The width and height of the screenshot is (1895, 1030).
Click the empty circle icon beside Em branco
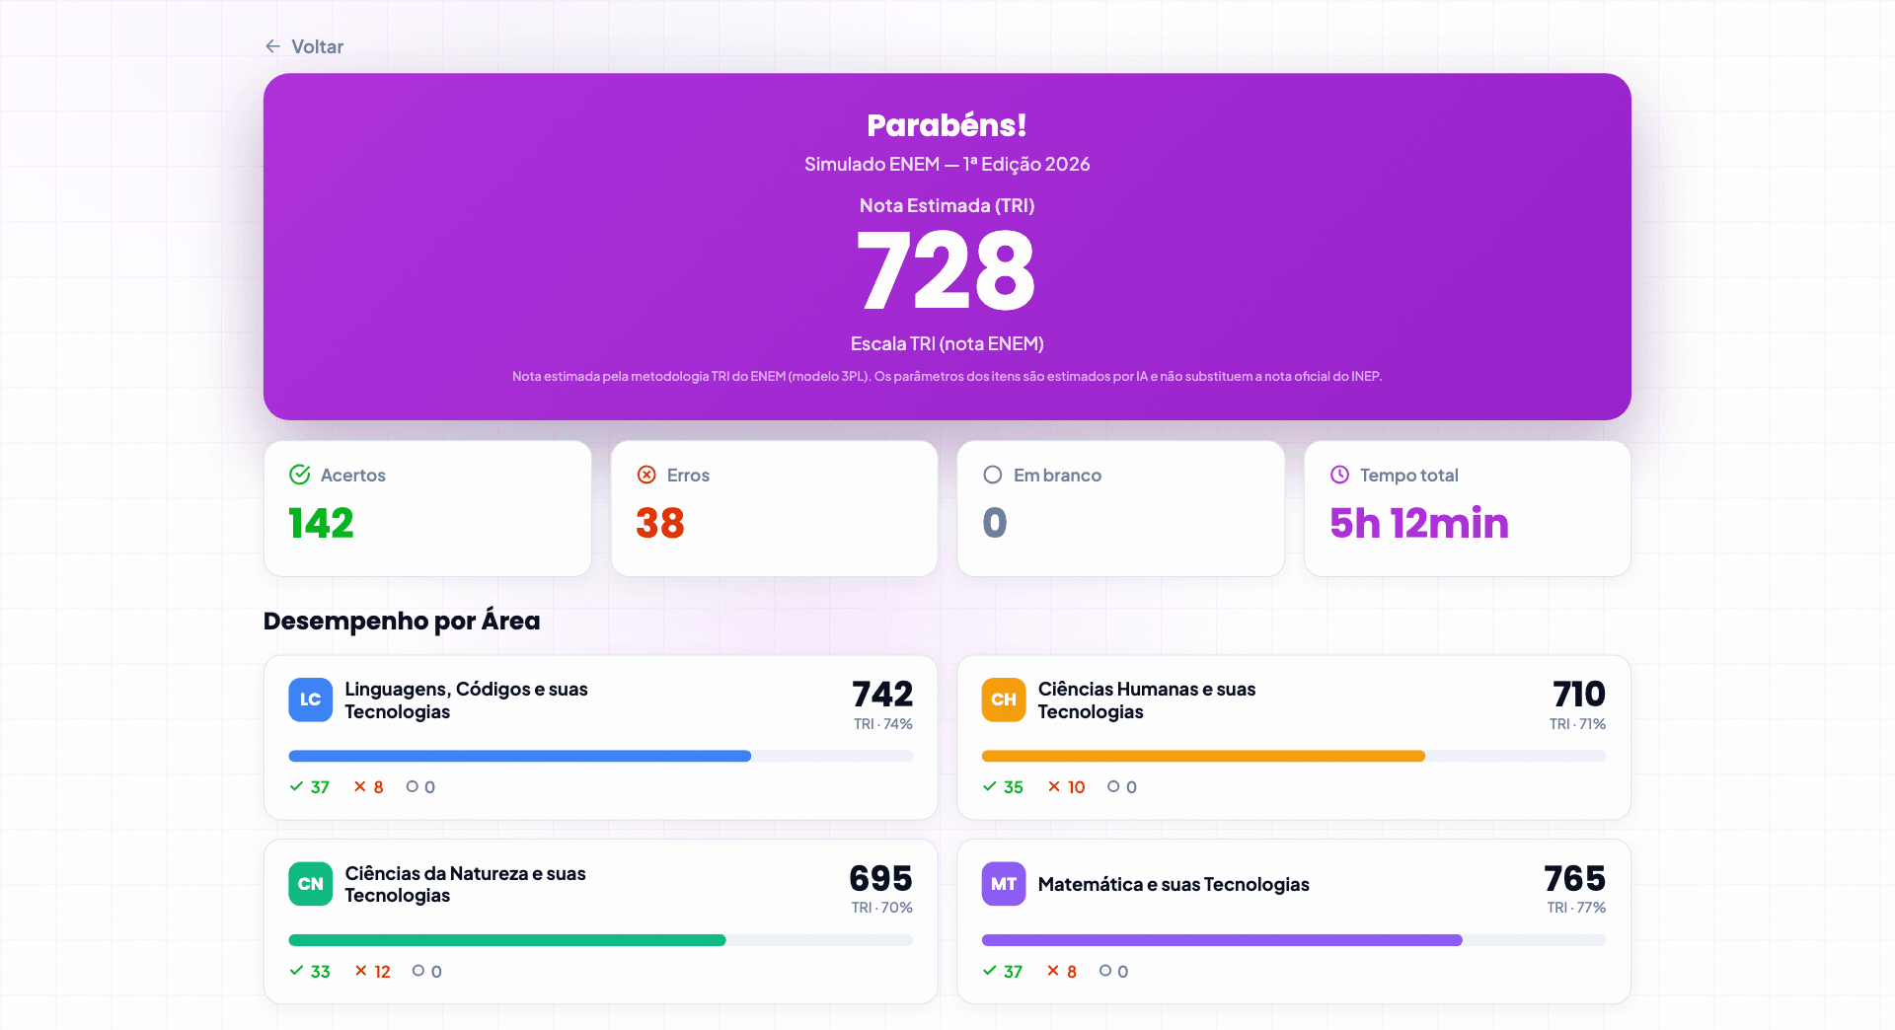coord(993,475)
